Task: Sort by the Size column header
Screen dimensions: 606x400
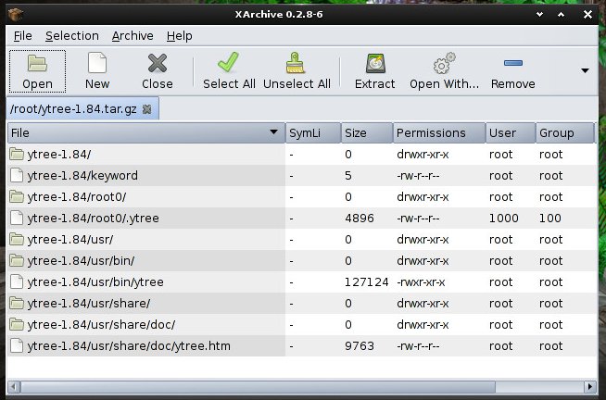Action: 367,132
